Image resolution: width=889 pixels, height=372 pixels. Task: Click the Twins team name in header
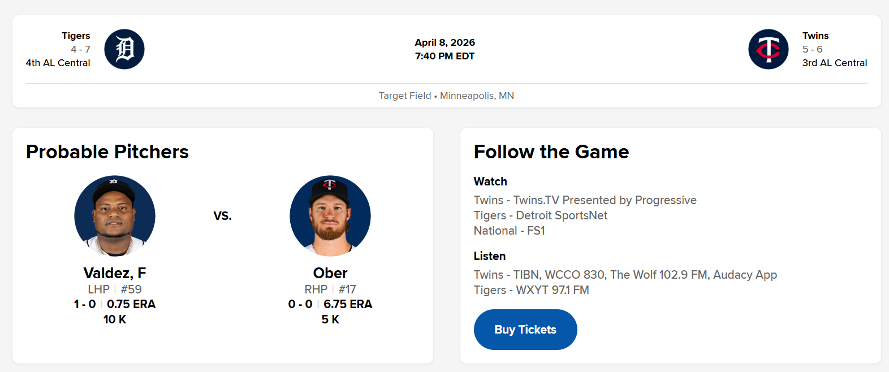(x=815, y=36)
